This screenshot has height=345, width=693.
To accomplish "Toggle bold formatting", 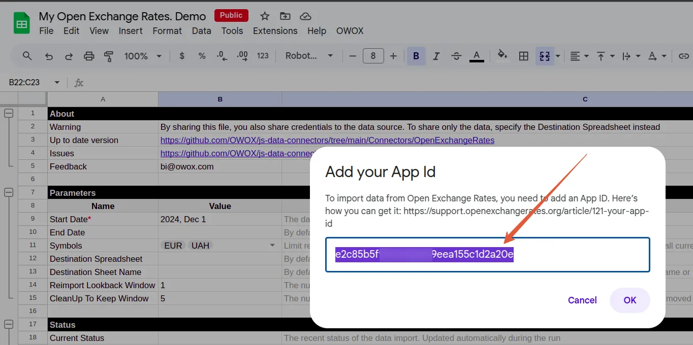I will click(x=416, y=56).
